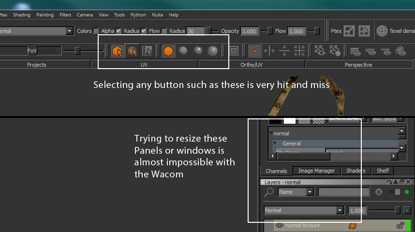The image size is (415, 232).
Task: Choose the first grey lighting sphere
Action: (183, 51)
